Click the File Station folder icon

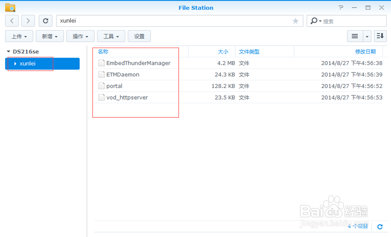click(10, 8)
